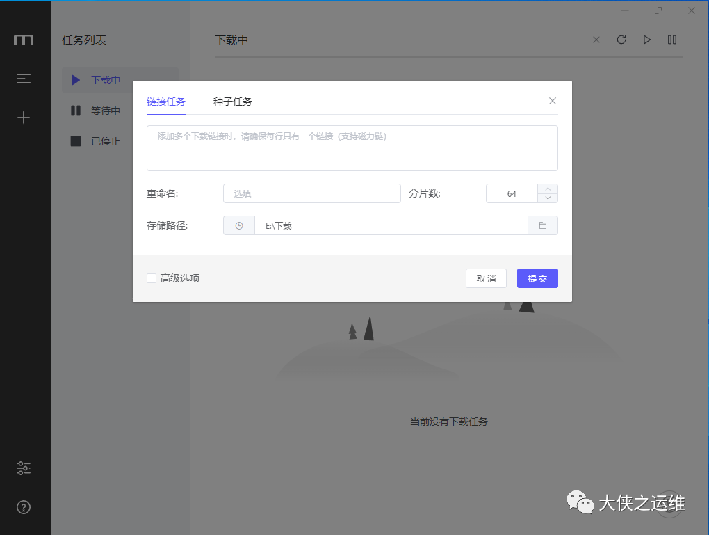Click the 存储路径 field showing E:\下载
Image resolution: width=709 pixels, height=535 pixels.
[391, 225]
